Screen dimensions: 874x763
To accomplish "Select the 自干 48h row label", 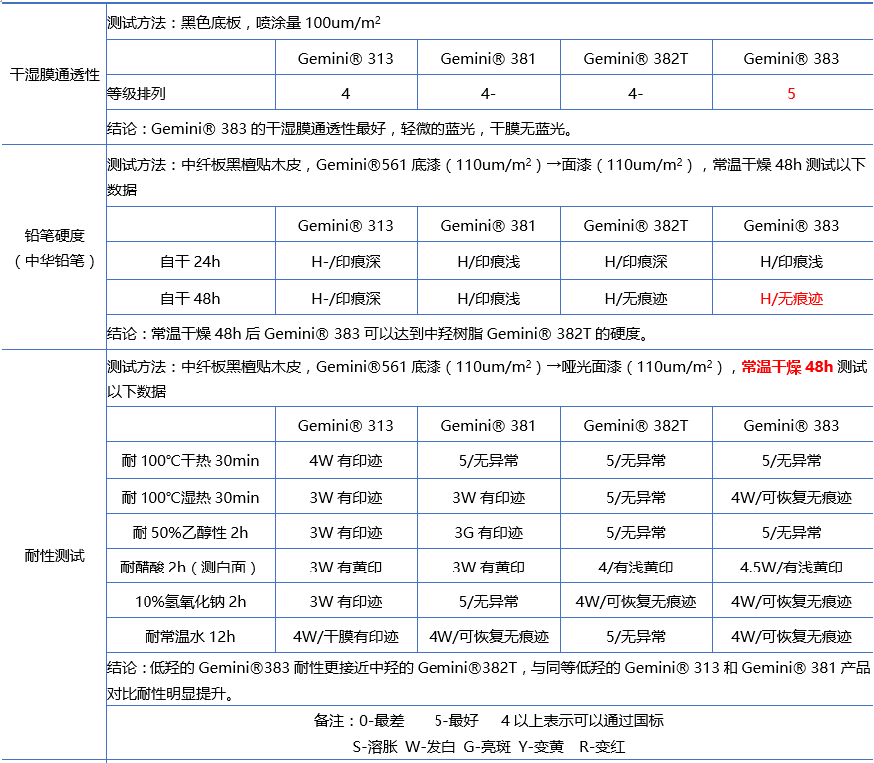I will point(190,299).
